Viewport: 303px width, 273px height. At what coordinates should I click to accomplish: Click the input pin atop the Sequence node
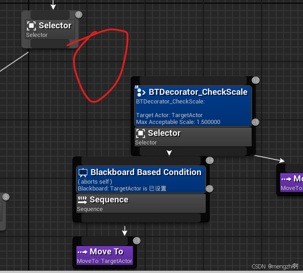pyautogui.click(x=141, y=161)
